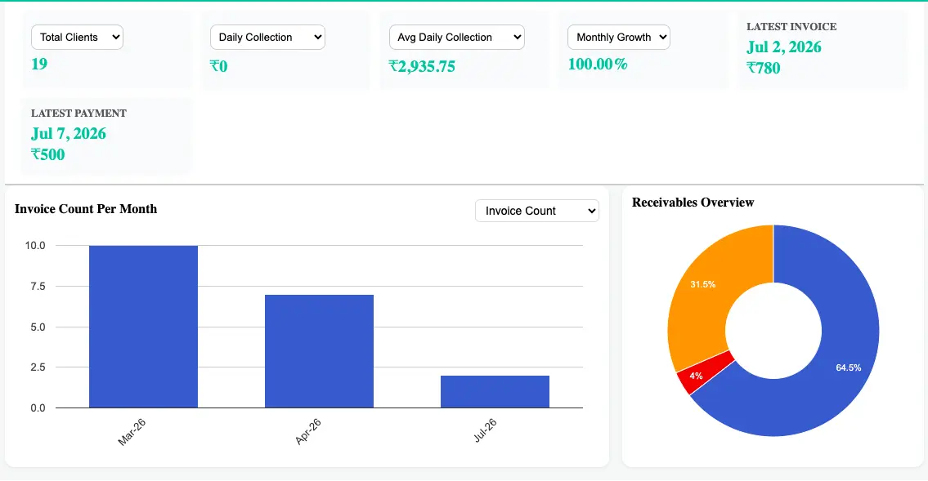Open the Invoice Count chart selector
928x481 pixels.
pyautogui.click(x=537, y=211)
